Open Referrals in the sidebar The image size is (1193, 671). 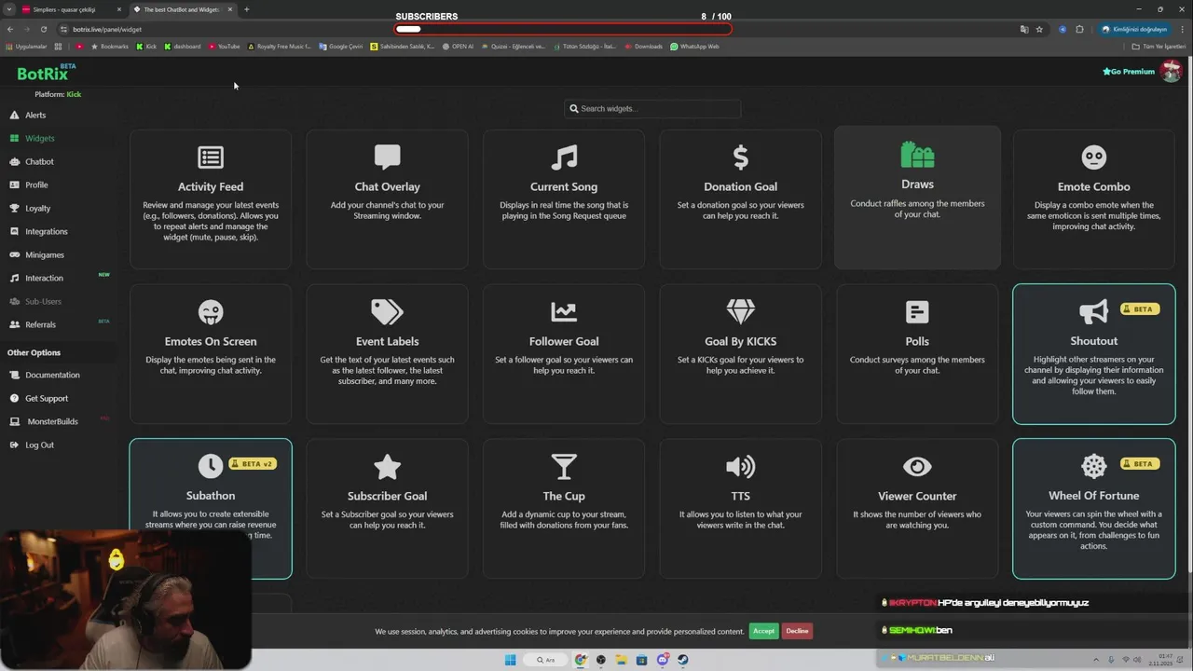click(40, 325)
